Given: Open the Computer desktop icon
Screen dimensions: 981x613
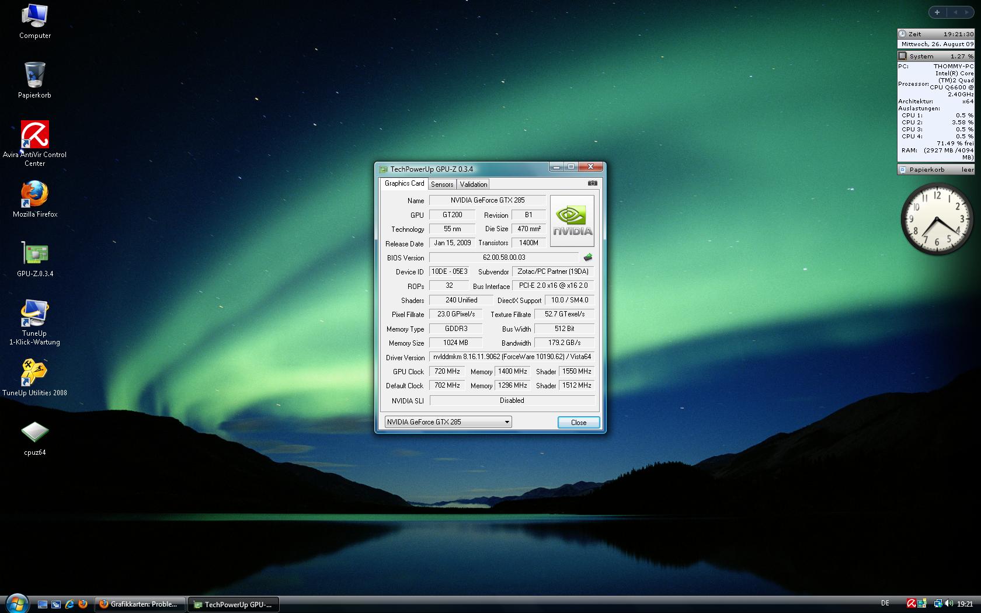Looking at the screenshot, I should [x=34, y=22].
